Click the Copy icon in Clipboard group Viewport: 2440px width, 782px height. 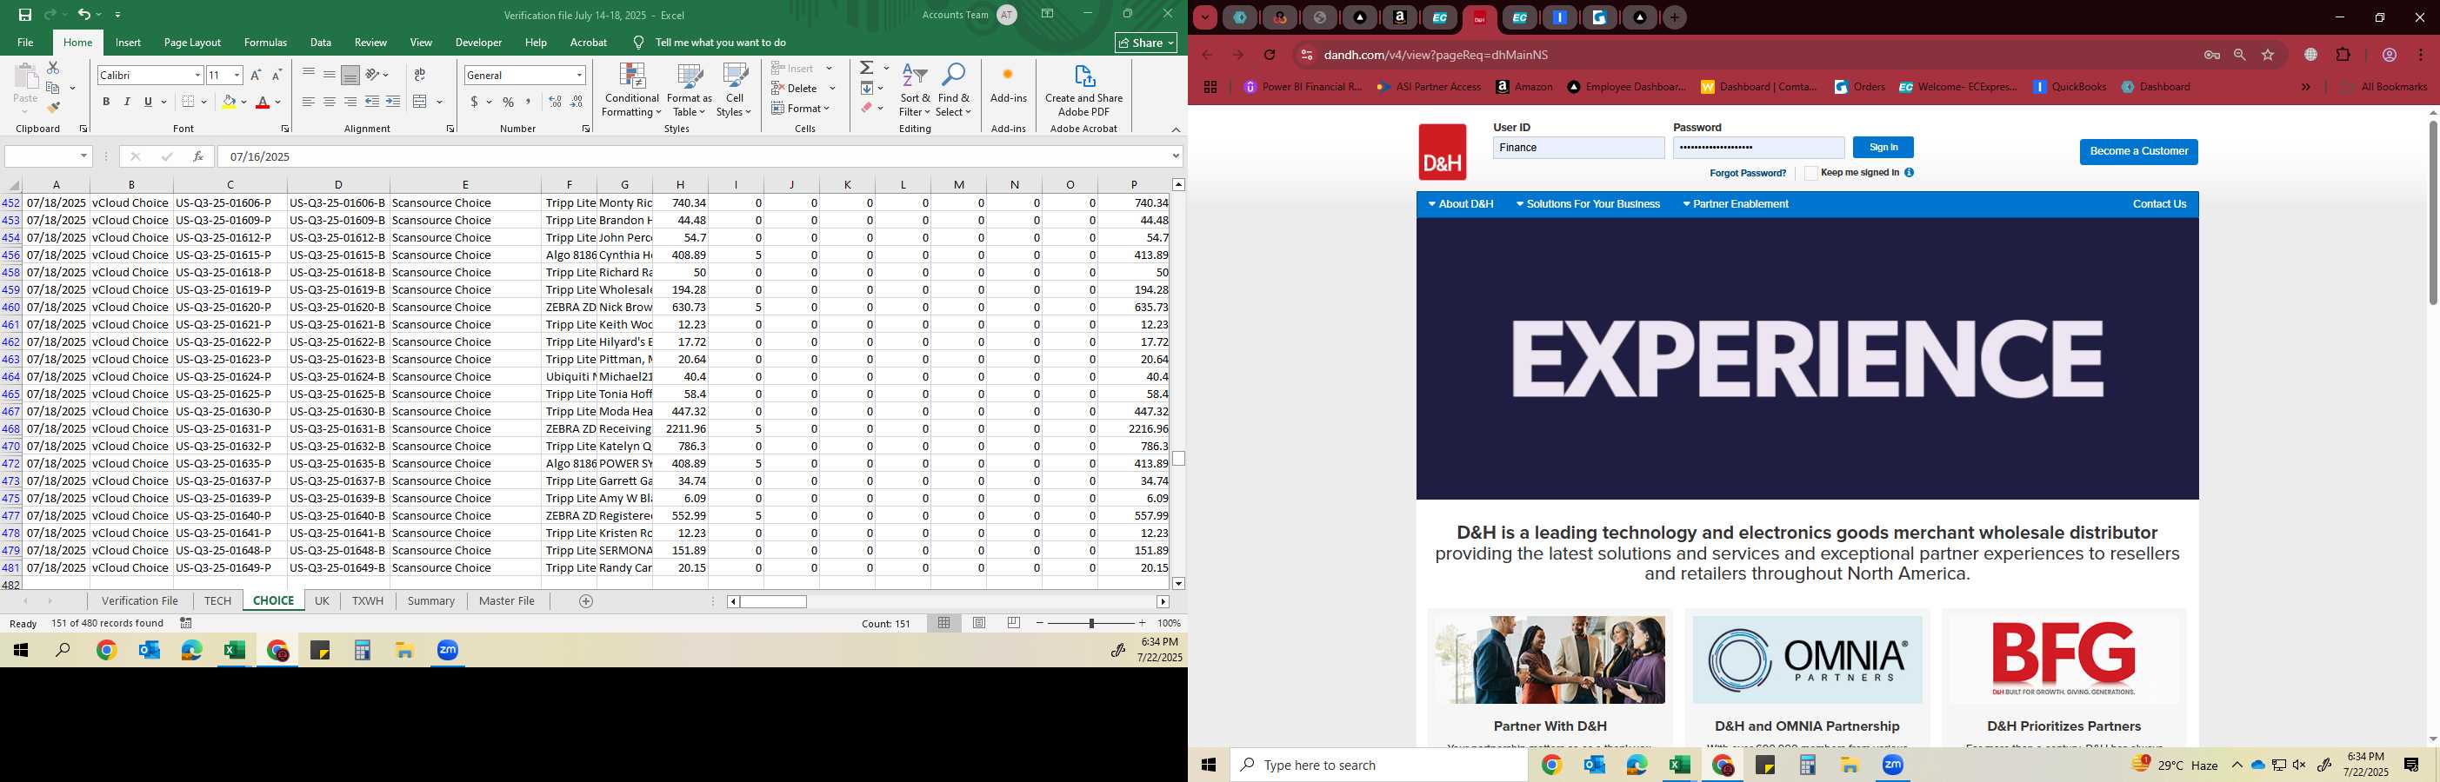(x=53, y=88)
